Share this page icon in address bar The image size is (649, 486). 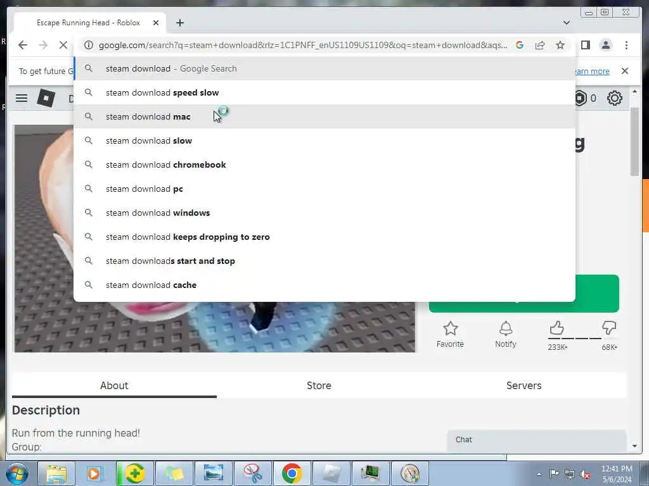click(540, 45)
